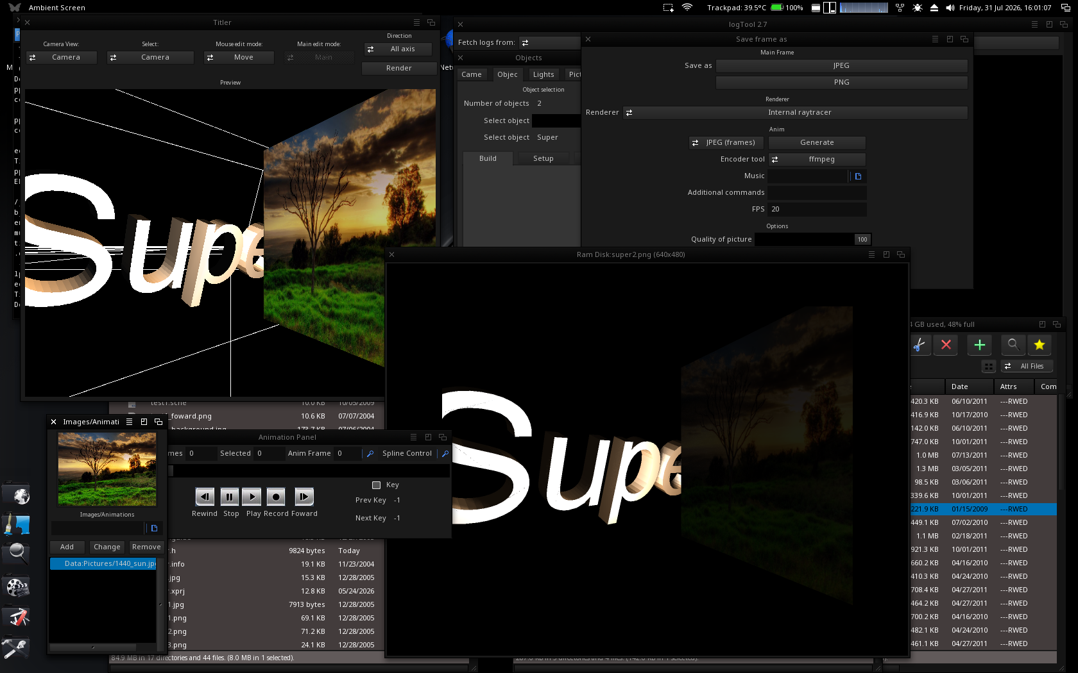Switch to the Build tab
This screenshot has width=1078, height=673.
click(x=488, y=158)
